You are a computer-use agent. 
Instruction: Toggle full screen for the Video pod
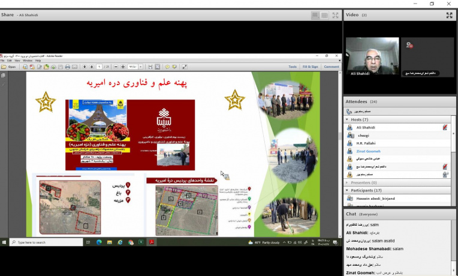tap(449, 15)
